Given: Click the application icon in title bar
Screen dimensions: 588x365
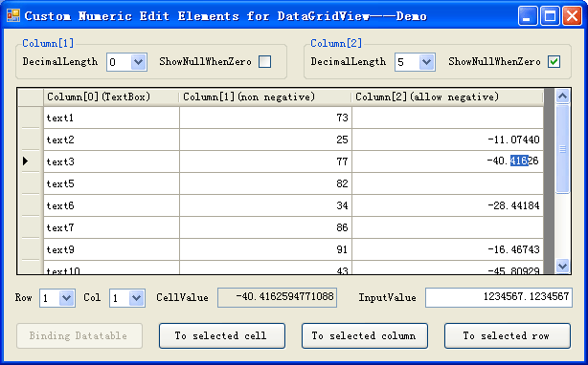Looking at the screenshot, I should [x=13, y=15].
